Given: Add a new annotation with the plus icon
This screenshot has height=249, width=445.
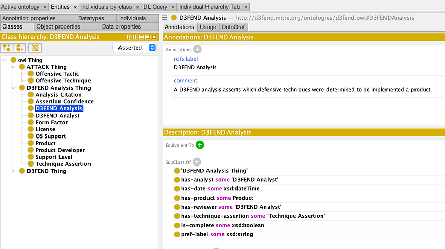Looking at the screenshot, I should tap(197, 49).
